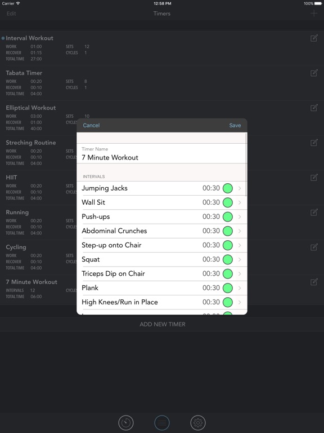Select the timers list icon in bottom bar
324x433 pixels.
point(162,422)
